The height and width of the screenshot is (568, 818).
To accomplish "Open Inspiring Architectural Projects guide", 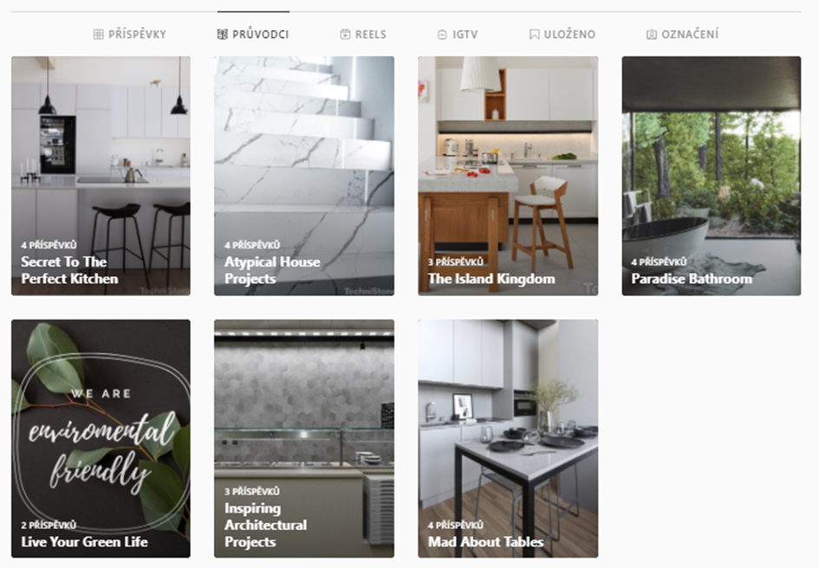I will [304, 439].
